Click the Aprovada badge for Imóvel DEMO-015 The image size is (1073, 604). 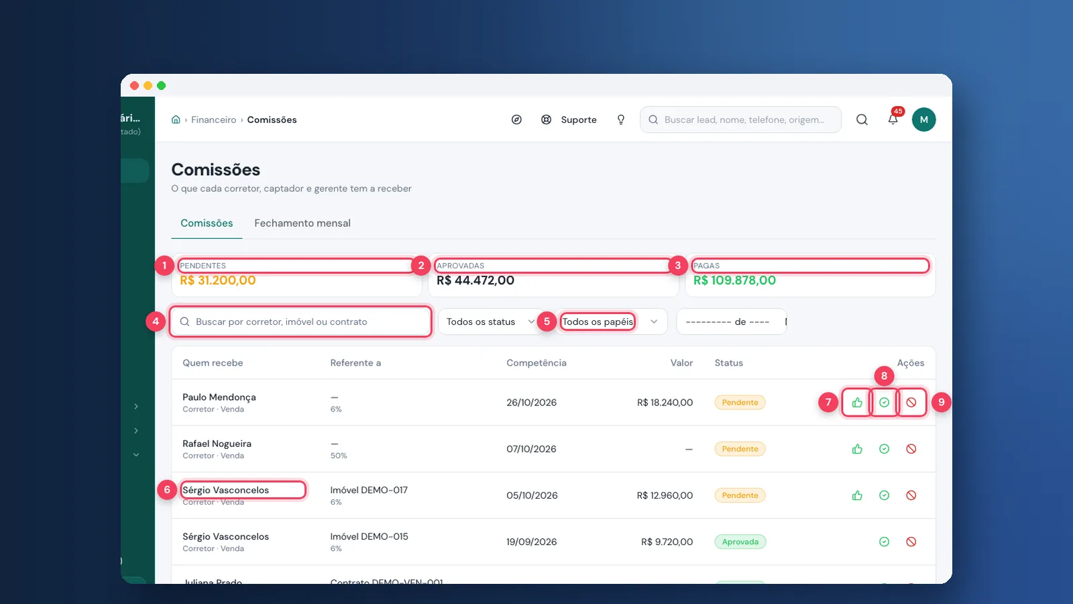[x=740, y=542]
